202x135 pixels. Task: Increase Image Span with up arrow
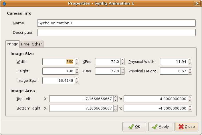[77, 79]
